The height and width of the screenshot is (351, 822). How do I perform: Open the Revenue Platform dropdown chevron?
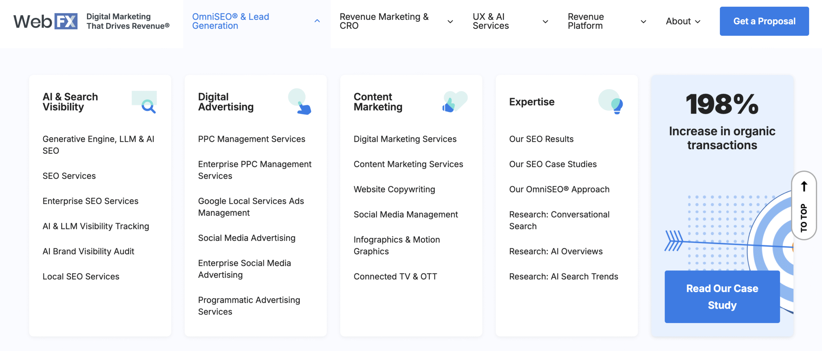coord(643,21)
